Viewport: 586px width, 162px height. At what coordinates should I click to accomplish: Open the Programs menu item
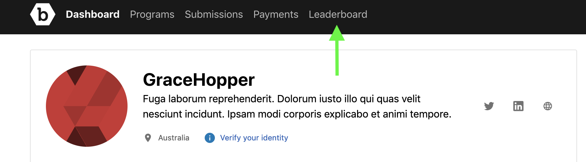[x=152, y=14]
